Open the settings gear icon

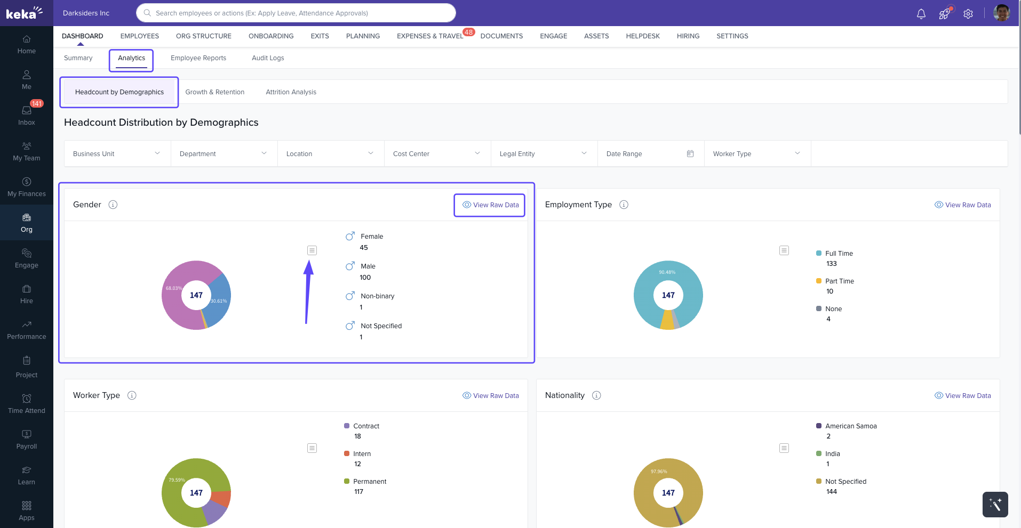tap(968, 14)
